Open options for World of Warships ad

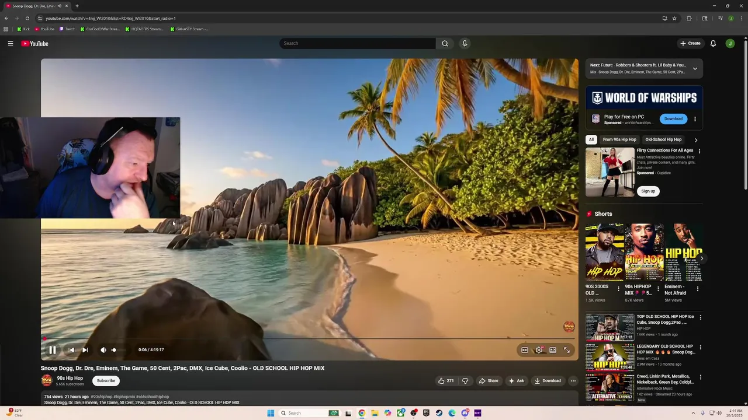(x=695, y=119)
